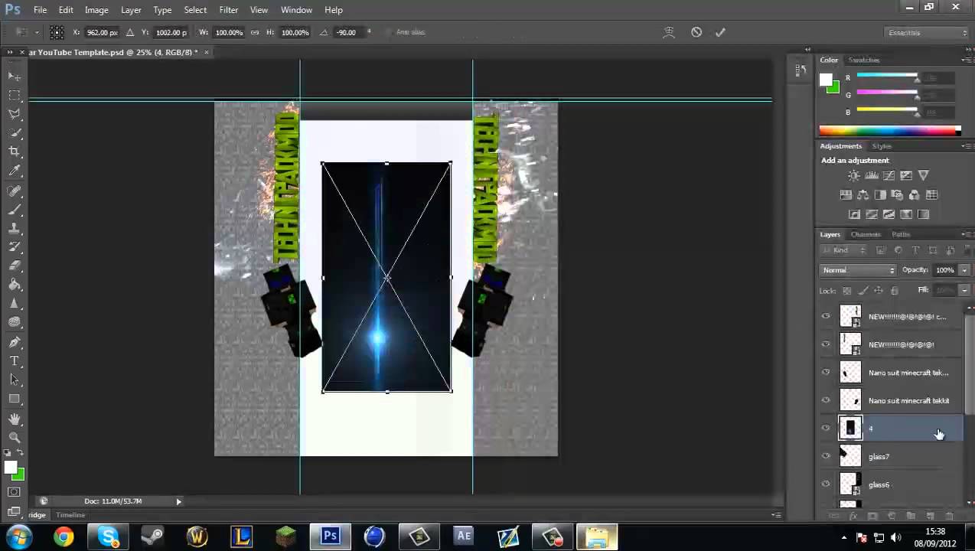Image resolution: width=975 pixels, height=551 pixels.
Task: Switch to the Paths tab
Action: [x=901, y=234]
